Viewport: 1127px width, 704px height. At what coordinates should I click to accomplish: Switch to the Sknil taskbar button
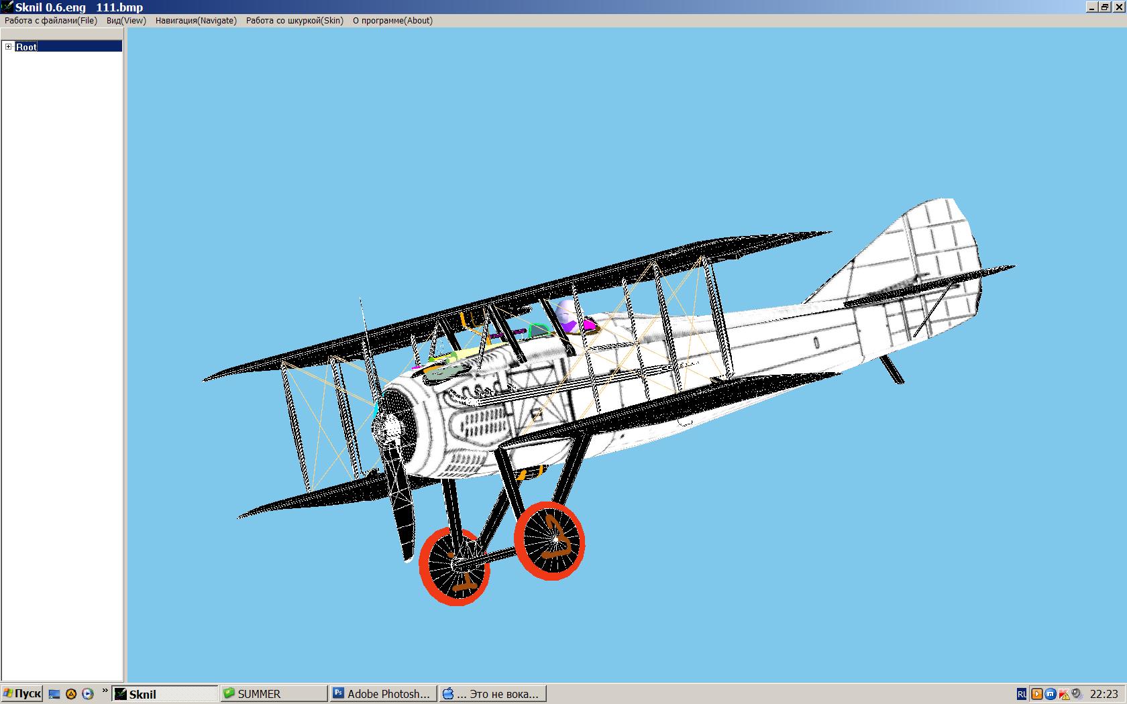tap(165, 694)
